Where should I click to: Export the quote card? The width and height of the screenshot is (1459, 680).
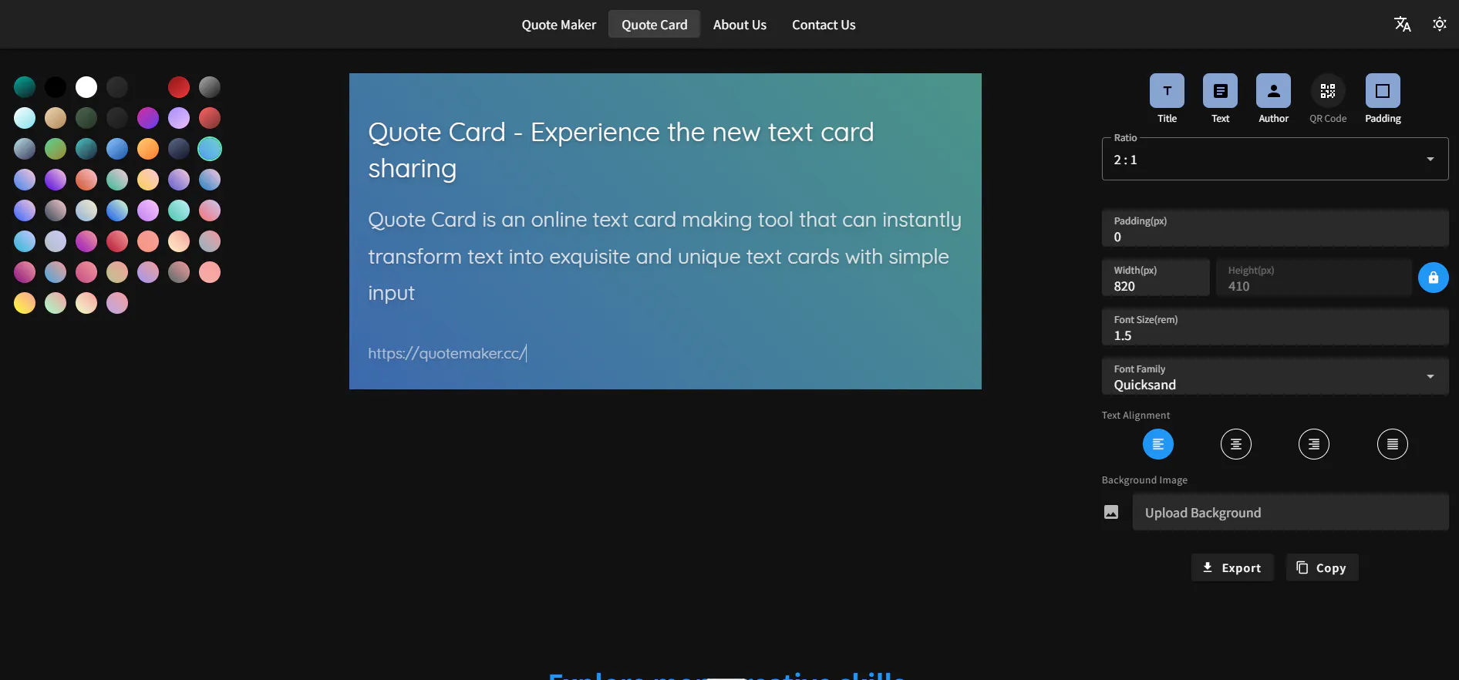(1232, 567)
